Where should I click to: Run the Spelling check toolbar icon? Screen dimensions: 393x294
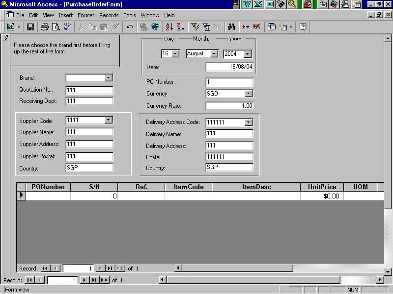(x=67, y=27)
